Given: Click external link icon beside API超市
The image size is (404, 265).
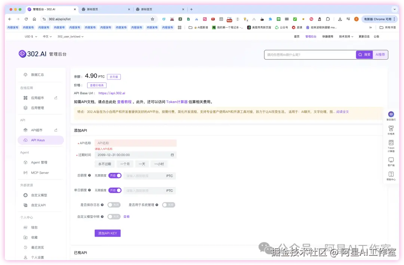Looking at the screenshot, I should pos(56,130).
